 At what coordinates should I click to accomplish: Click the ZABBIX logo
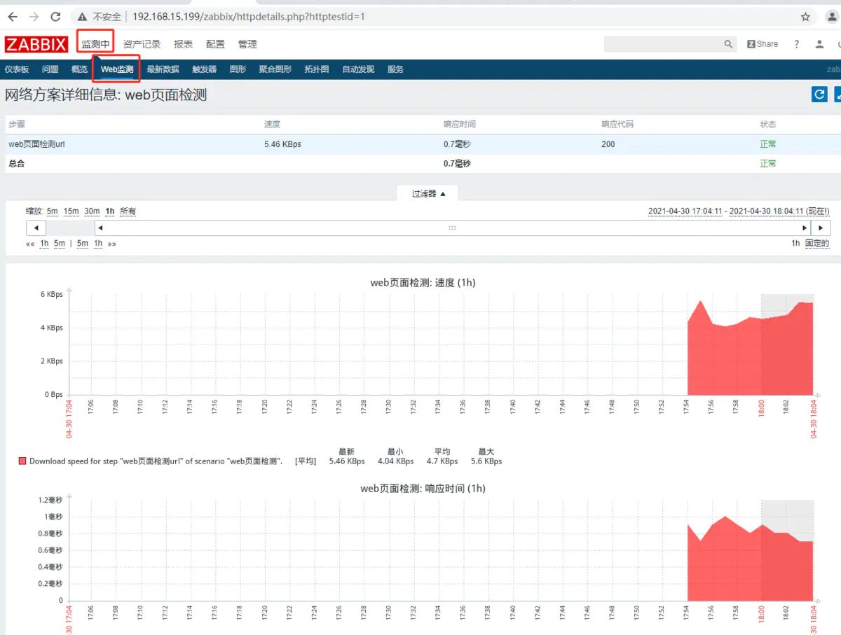36,44
